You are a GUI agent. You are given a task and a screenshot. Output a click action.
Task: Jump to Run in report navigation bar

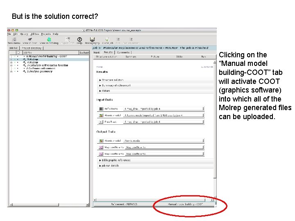click(204, 56)
